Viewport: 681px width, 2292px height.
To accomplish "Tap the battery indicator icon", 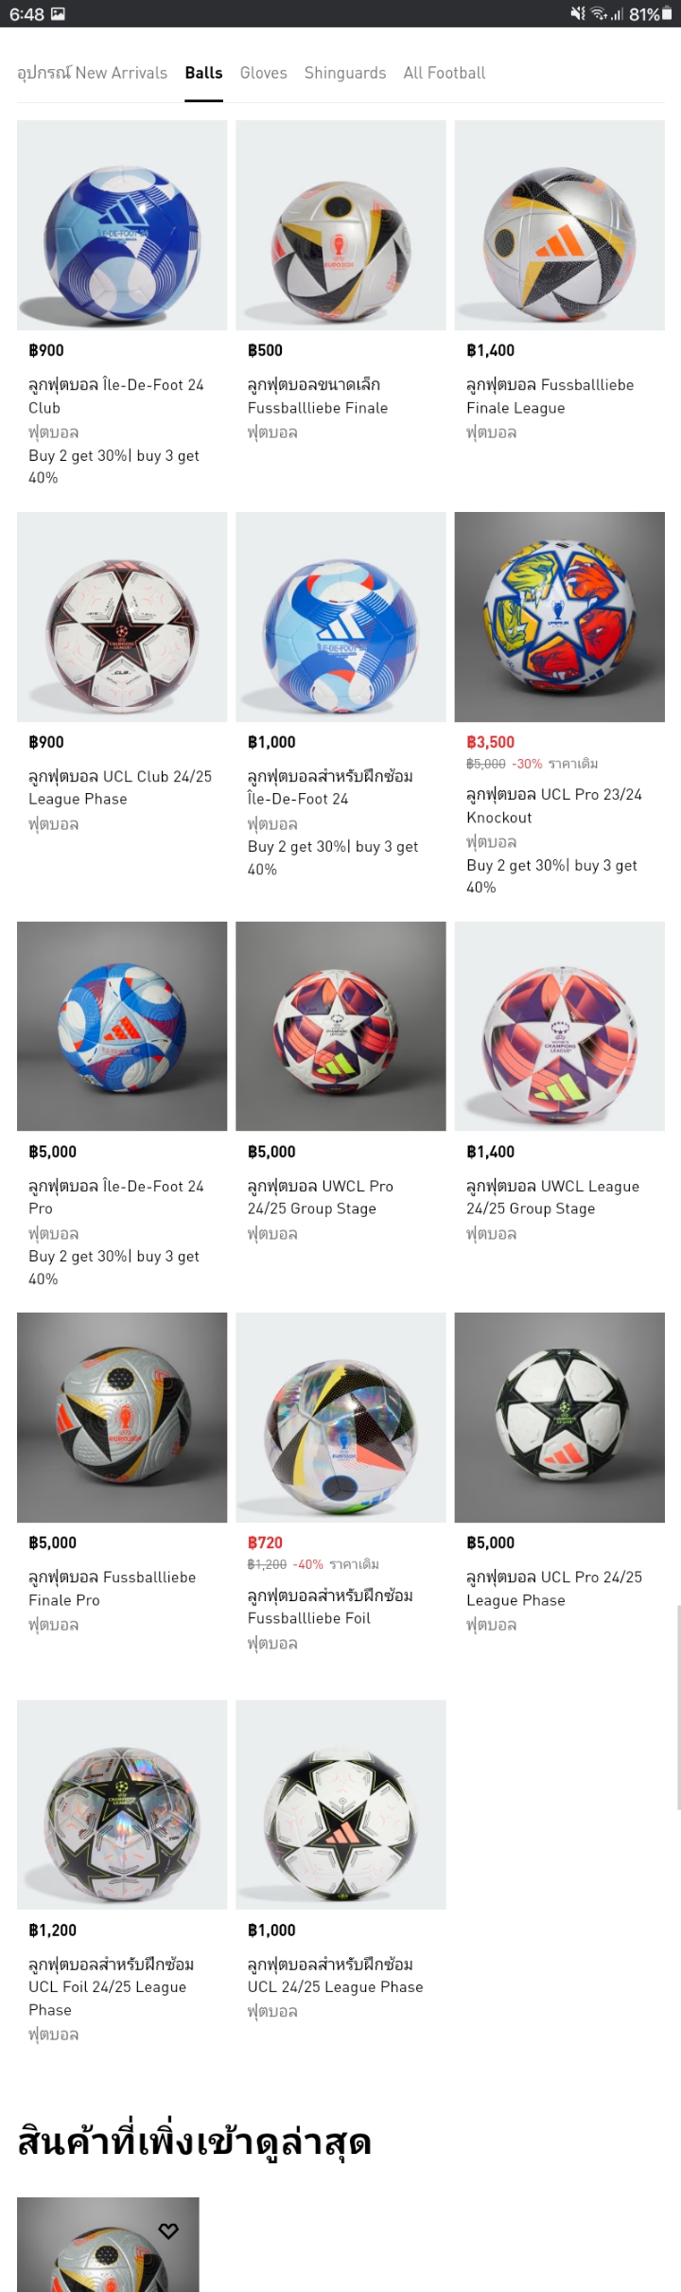I will (x=666, y=13).
